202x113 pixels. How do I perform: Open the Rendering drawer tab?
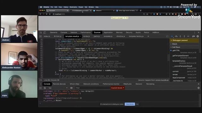point(150,84)
